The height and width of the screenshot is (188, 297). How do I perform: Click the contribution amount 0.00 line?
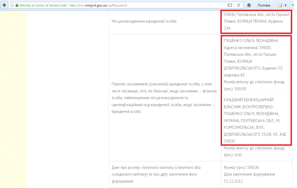coord(233,155)
